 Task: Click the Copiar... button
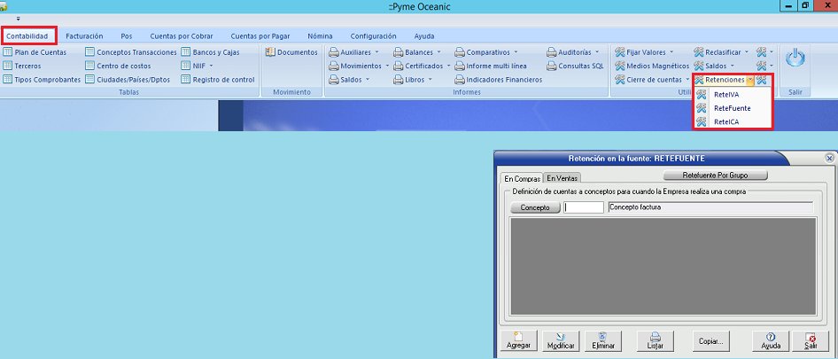[x=711, y=339]
